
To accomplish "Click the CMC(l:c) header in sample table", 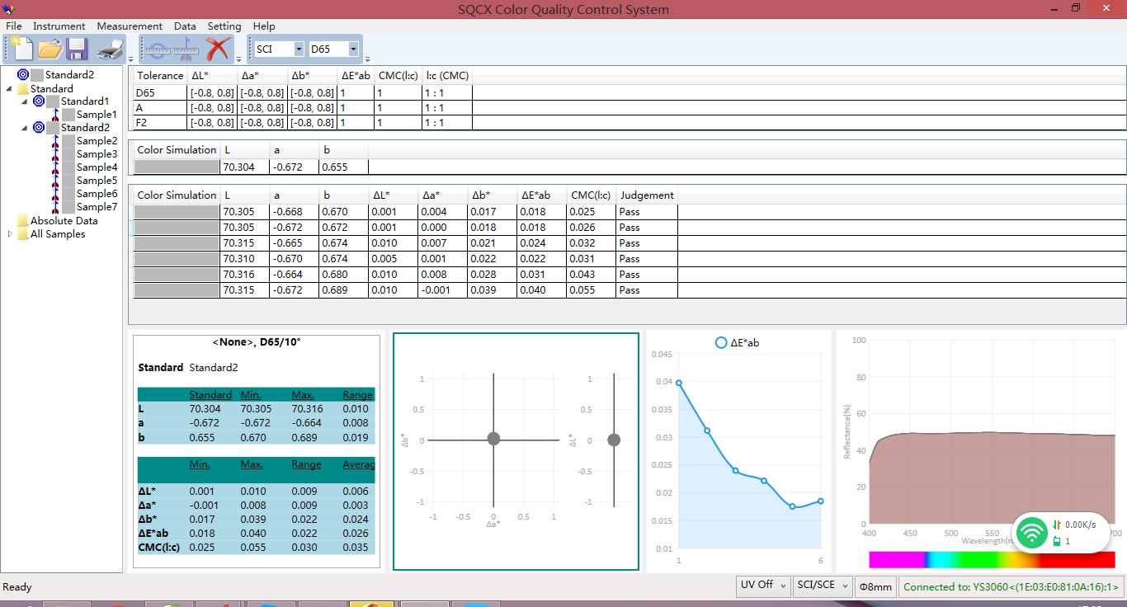I will (591, 195).
